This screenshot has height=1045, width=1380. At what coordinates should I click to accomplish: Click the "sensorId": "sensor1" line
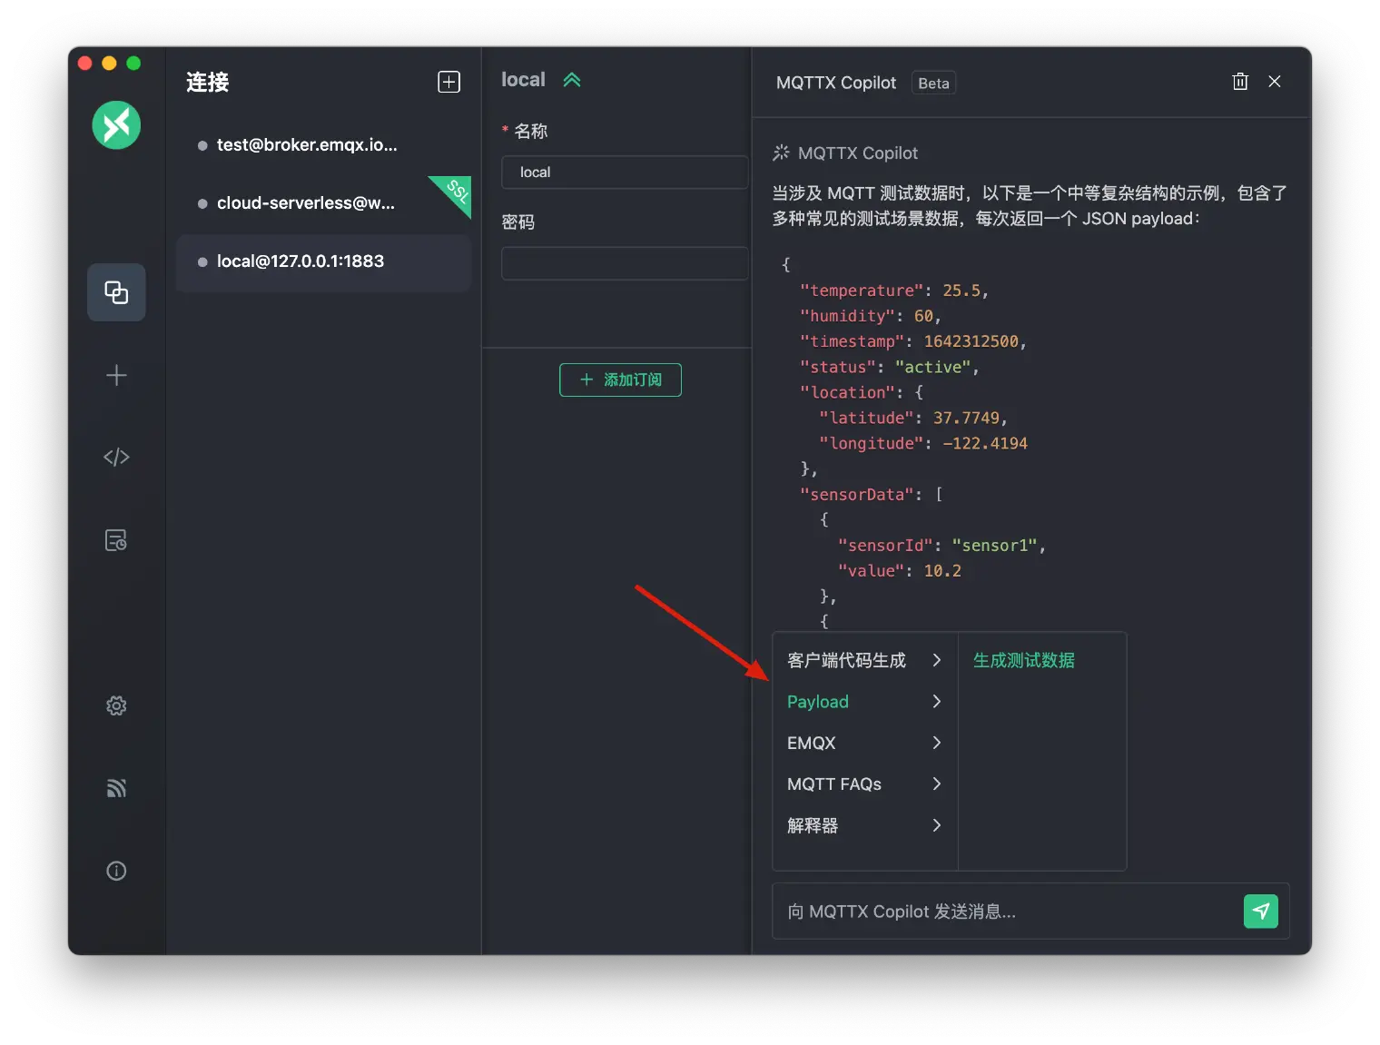(x=941, y=545)
